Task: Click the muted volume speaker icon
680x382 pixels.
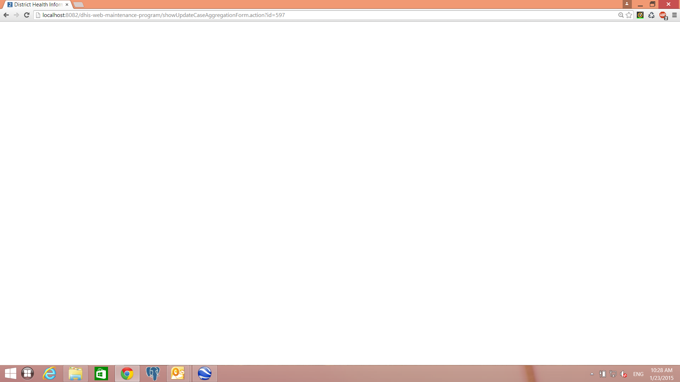Action: (x=624, y=374)
